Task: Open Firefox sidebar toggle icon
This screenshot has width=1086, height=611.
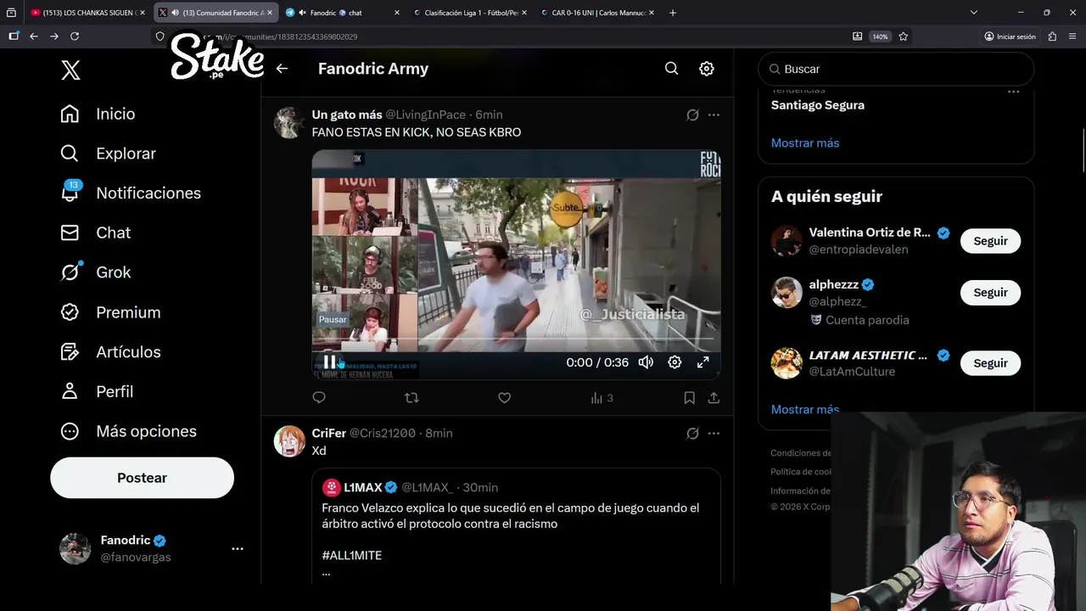Action: click(14, 36)
